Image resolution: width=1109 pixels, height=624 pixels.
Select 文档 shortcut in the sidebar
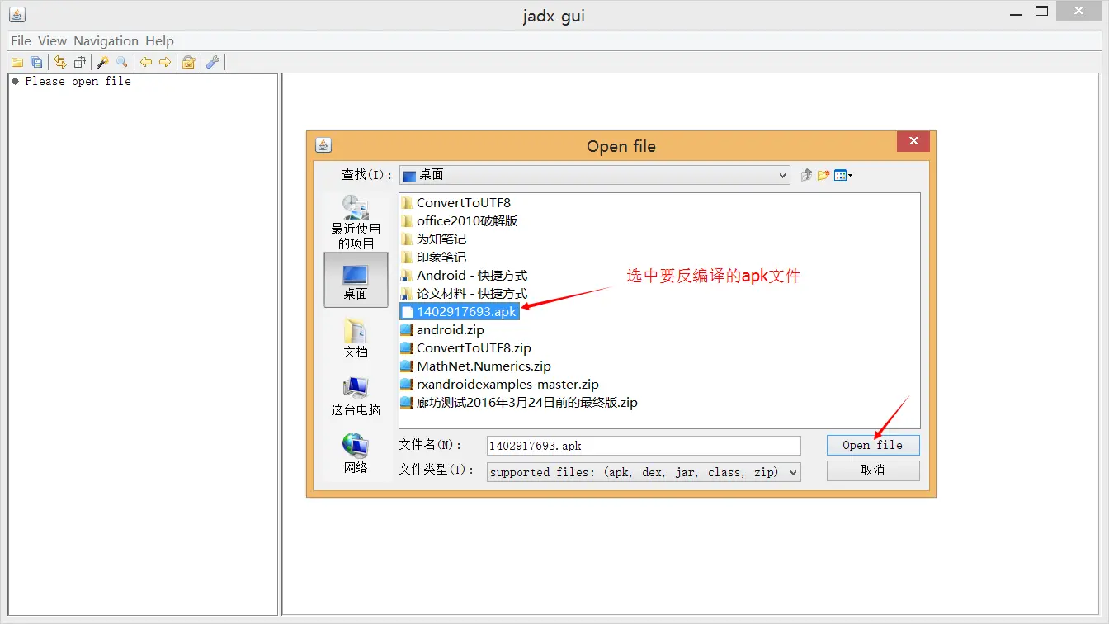click(x=356, y=338)
